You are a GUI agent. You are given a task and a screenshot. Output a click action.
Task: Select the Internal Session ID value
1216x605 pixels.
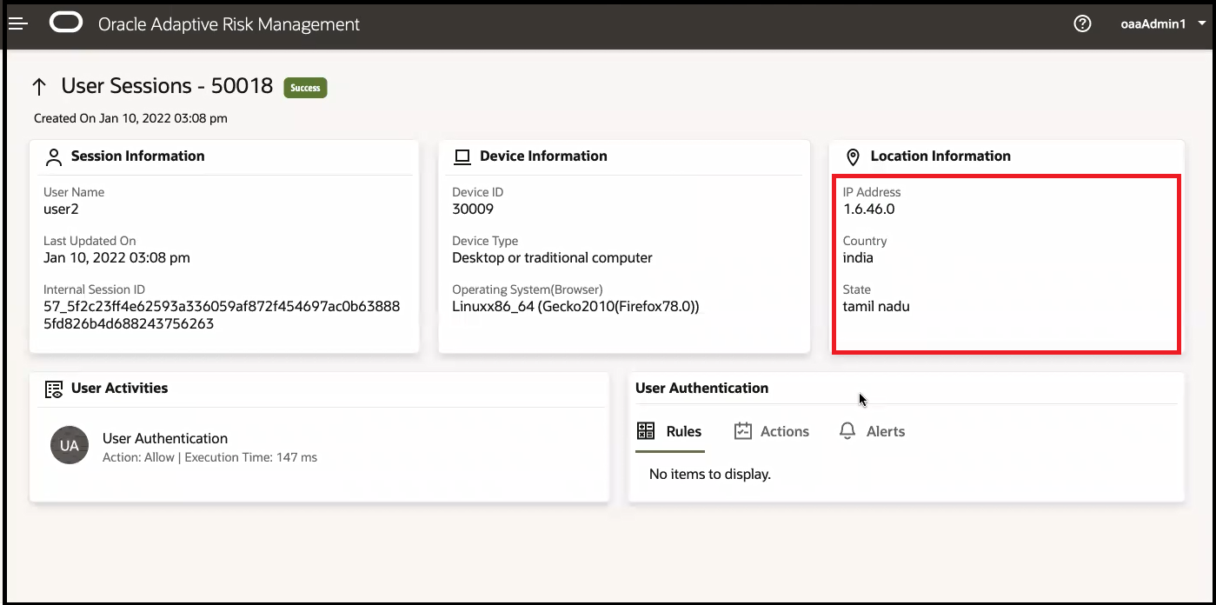point(222,315)
